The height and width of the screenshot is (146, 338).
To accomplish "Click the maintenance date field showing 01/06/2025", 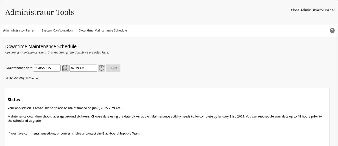I will pyautogui.click(x=47, y=68).
